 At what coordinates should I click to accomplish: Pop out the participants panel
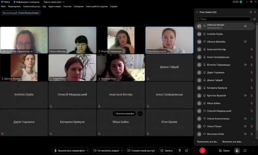[251, 12]
